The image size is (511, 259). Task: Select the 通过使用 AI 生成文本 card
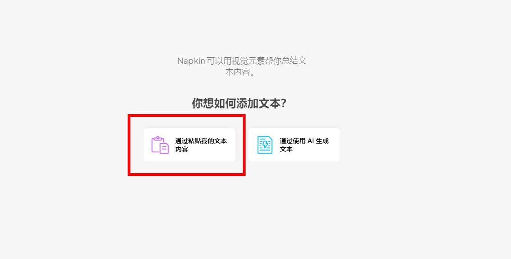(x=294, y=145)
